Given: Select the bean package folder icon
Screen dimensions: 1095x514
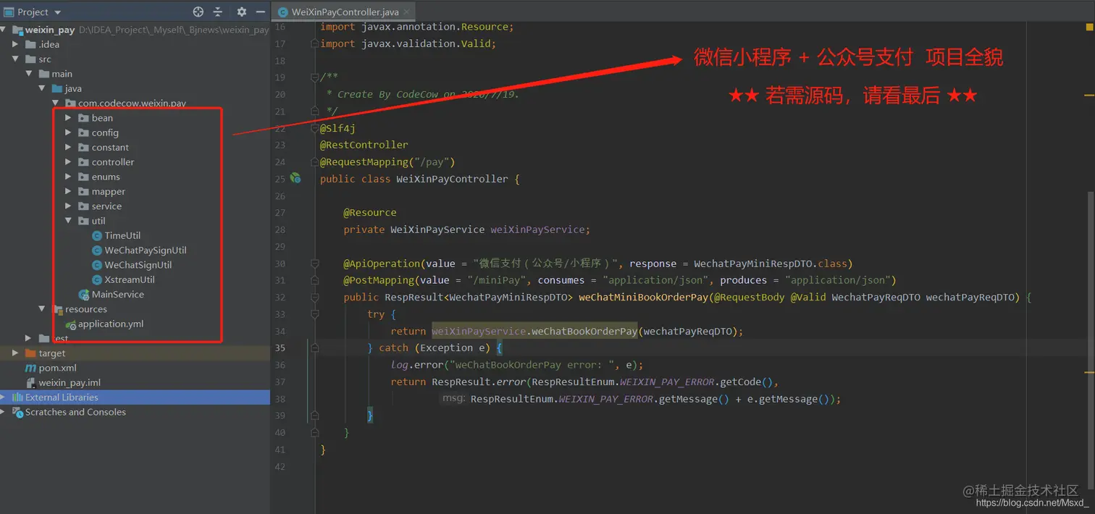Looking at the screenshot, I should pos(83,118).
